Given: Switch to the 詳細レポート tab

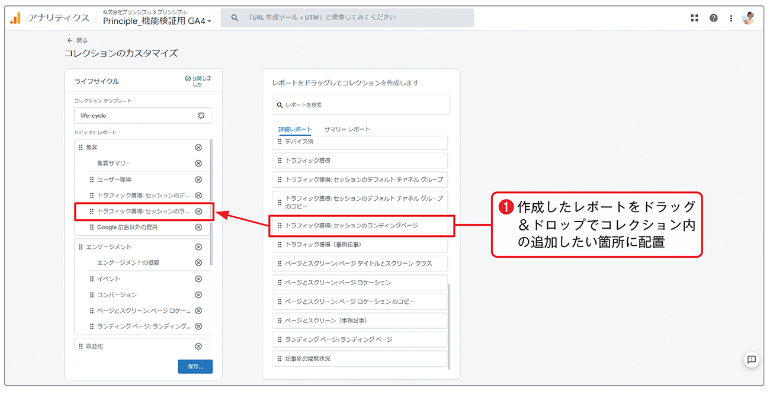Looking at the screenshot, I should [x=295, y=129].
